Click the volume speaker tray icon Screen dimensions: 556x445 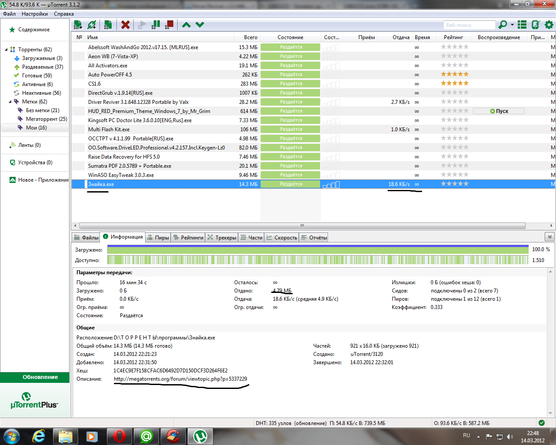[x=510, y=436]
